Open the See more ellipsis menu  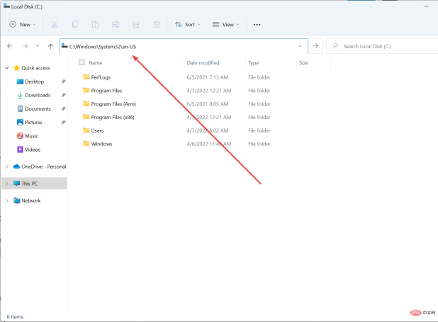[x=257, y=25]
